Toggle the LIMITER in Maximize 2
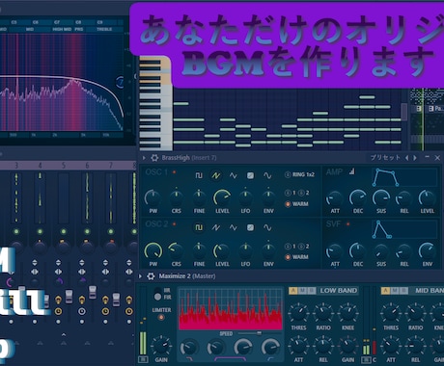The width and height of the screenshot is (444, 366). 161,317
